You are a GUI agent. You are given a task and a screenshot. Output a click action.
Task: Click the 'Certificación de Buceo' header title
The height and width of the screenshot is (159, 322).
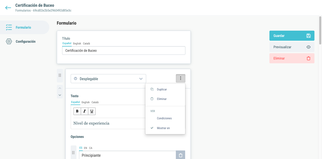pyautogui.click(x=35, y=5)
